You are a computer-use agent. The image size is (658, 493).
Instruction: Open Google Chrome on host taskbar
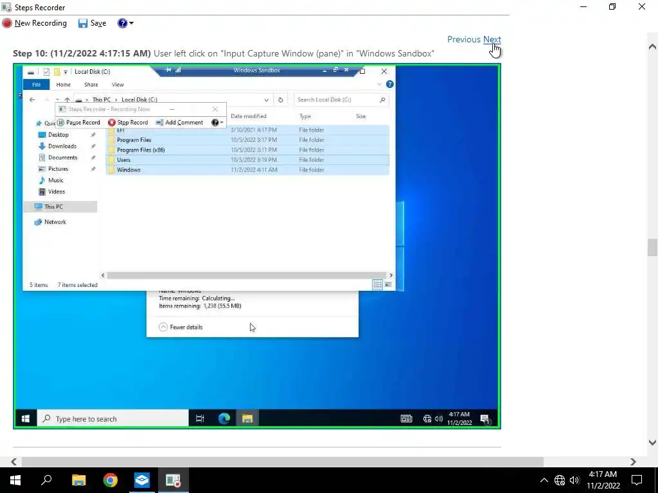pos(111,480)
